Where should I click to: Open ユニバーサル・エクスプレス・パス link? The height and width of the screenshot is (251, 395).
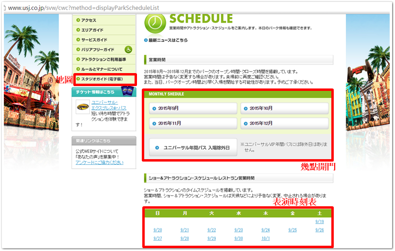tap(109, 105)
